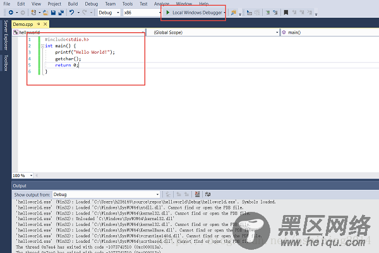
Task: Click the Find in Files icon
Action: [x=233, y=13]
